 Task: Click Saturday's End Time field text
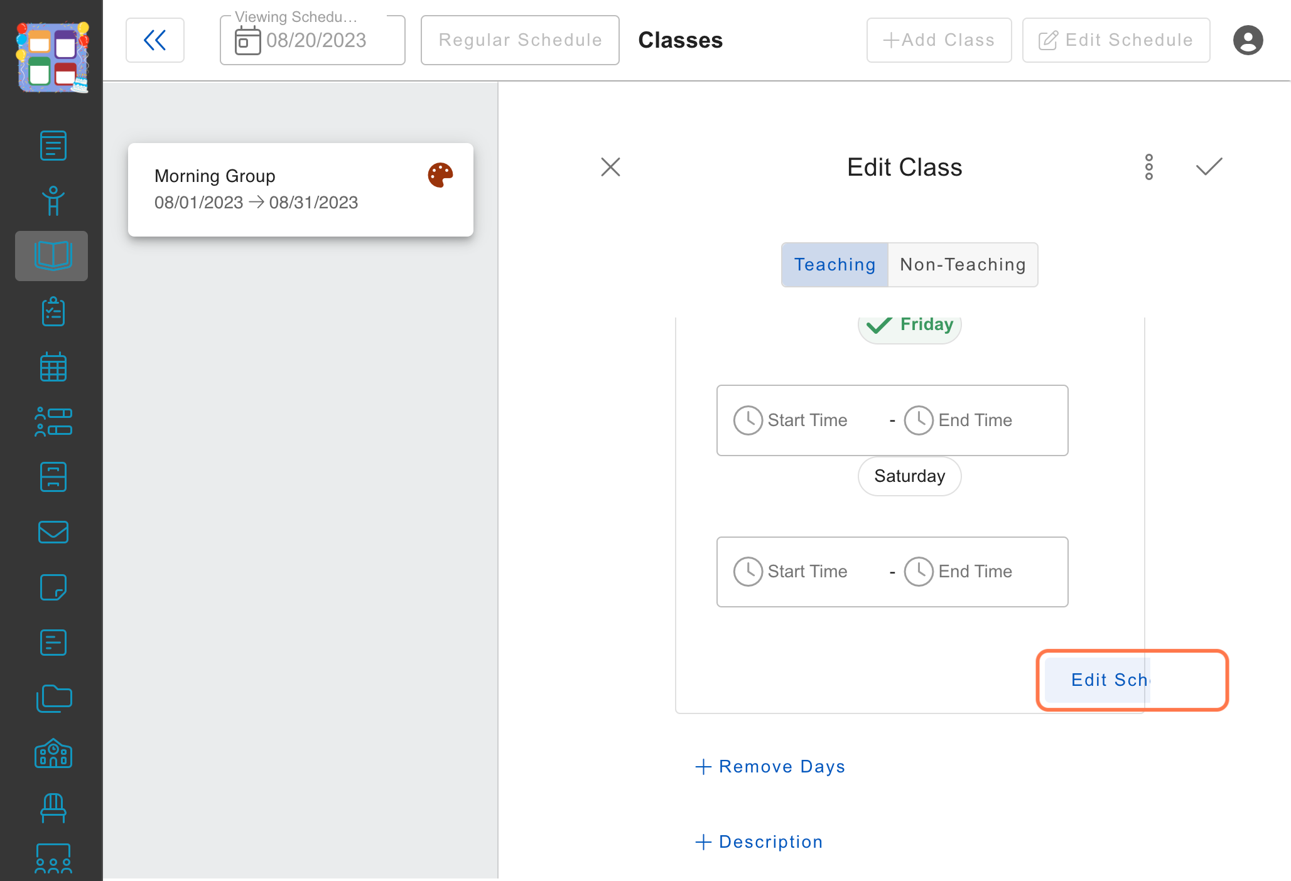pyautogui.click(x=975, y=572)
